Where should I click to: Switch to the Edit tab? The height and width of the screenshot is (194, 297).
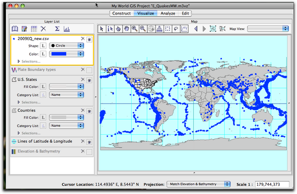185,13
